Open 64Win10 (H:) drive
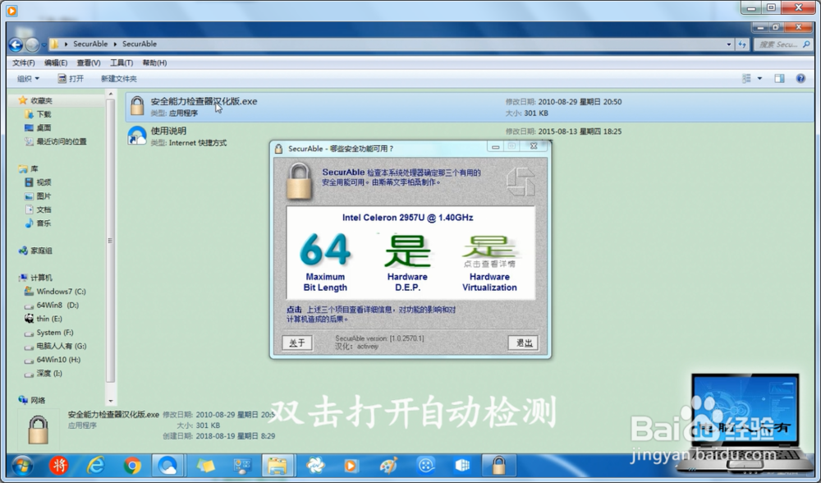The width and height of the screenshot is (821, 483). coord(53,359)
